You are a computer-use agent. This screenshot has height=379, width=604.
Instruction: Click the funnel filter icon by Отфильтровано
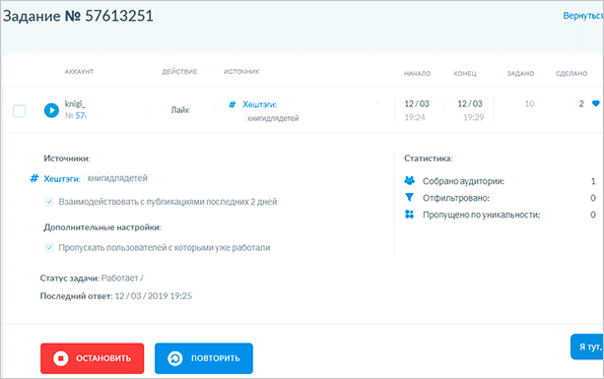click(410, 198)
